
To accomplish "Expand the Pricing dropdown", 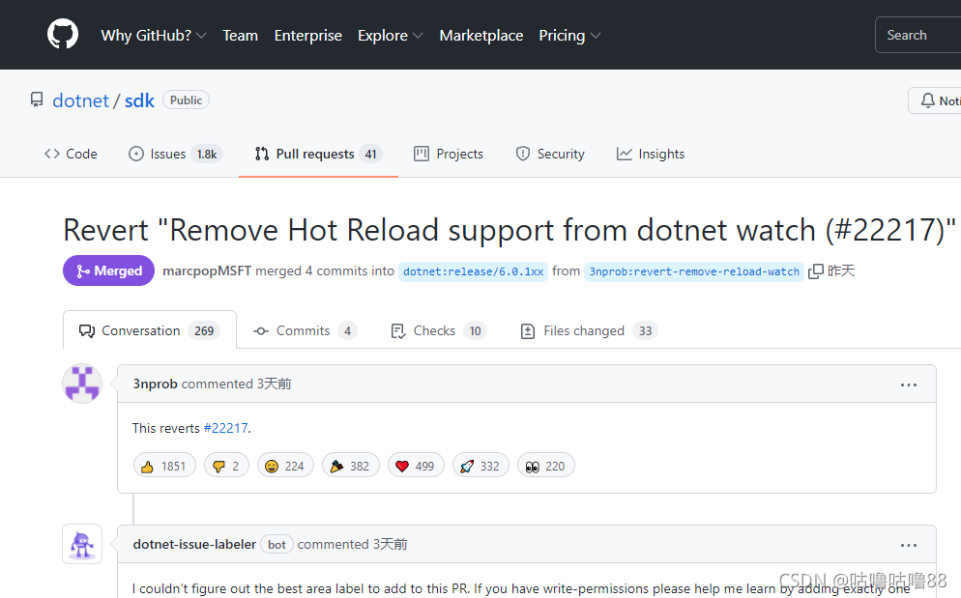I will point(569,36).
